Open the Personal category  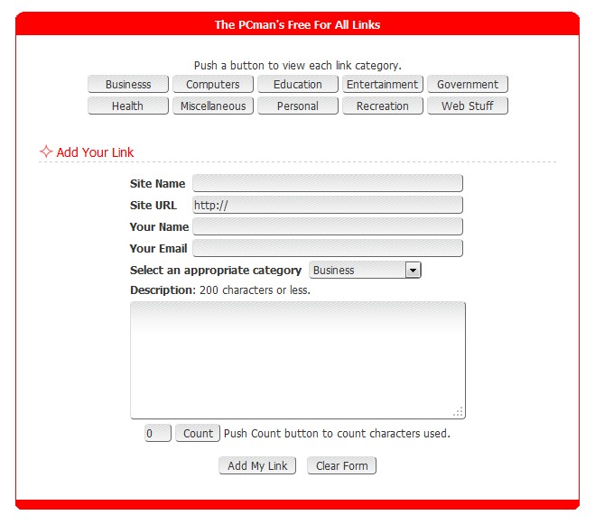[298, 106]
